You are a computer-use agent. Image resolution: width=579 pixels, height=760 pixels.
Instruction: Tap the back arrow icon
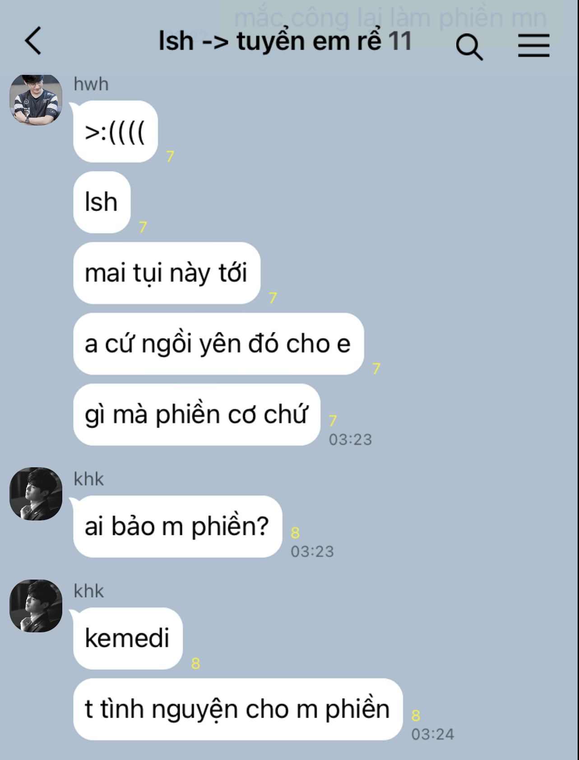pyautogui.click(x=33, y=41)
